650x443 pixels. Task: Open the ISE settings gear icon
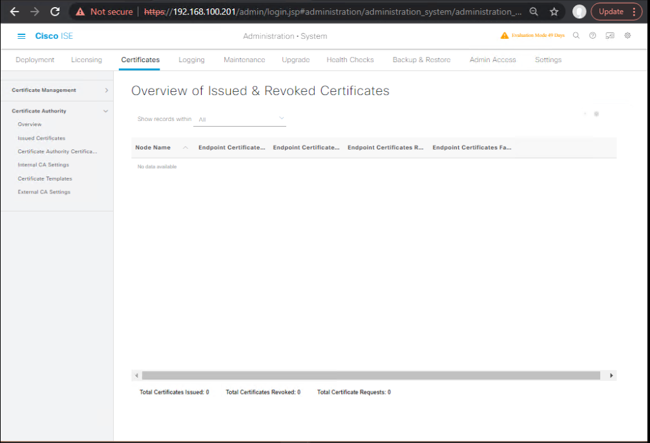pyautogui.click(x=627, y=36)
